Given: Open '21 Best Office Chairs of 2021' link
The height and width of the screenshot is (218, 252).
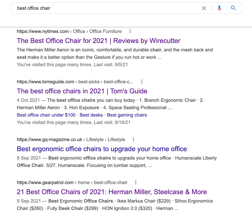Looking at the screenshot, I should [x=112, y=192].
